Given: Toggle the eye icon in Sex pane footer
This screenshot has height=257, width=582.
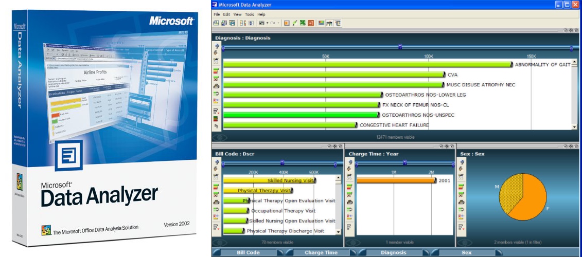Looking at the screenshot, I should (x=465, y=243).
